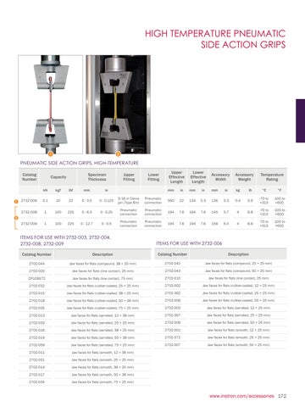305x407 pixels.
Task: Select catalog number 2702-007 in the right items table
Action: pos(173,345)
